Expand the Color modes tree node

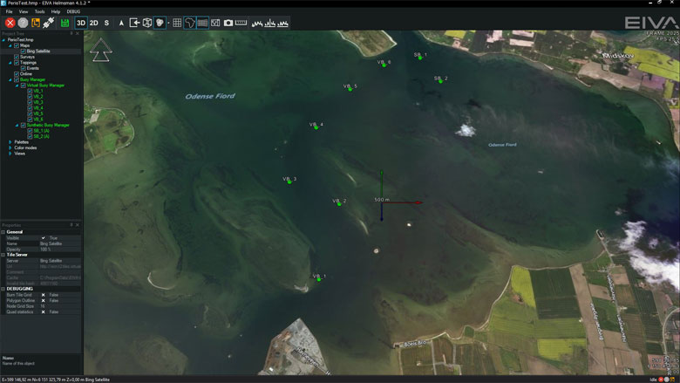10,147
